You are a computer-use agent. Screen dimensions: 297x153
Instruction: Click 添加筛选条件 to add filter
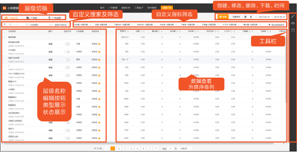(x=276, y=25)
